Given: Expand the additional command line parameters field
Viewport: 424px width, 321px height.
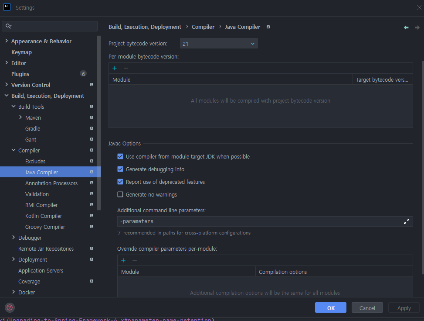Looking at the screenshot, I should [406, 221].
